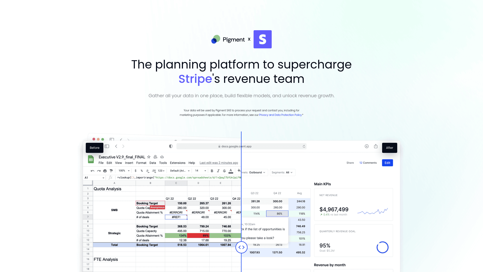This screenshot has width=483, height=272.
Task: Go back with the browser back arrow
Action: [116, 146]
